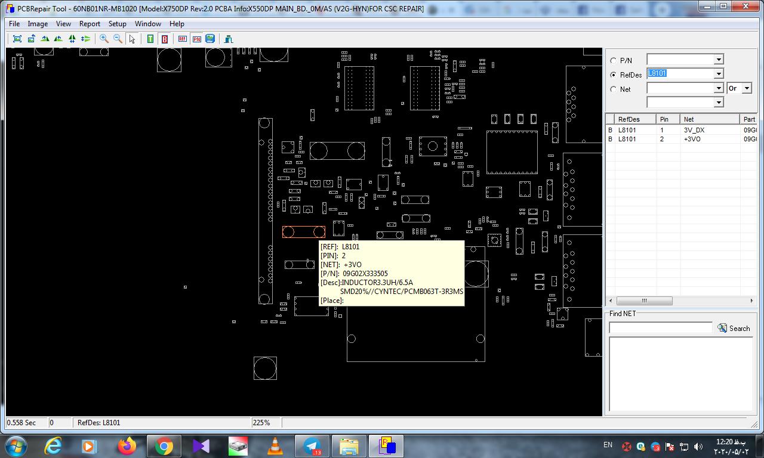Click the 225% zoom level in status bar
Viewport: 764px width, 458px height.
pyautogui.click(x=261, y=423)
